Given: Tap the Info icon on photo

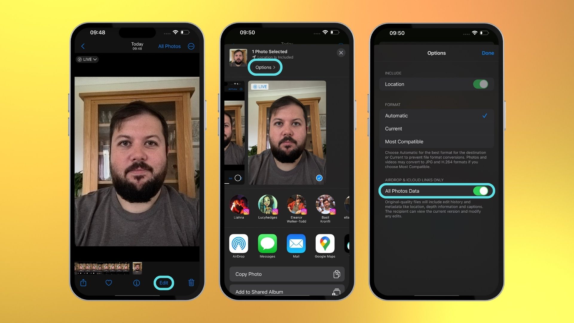Looking at the screenshot, I should (137, 282).
